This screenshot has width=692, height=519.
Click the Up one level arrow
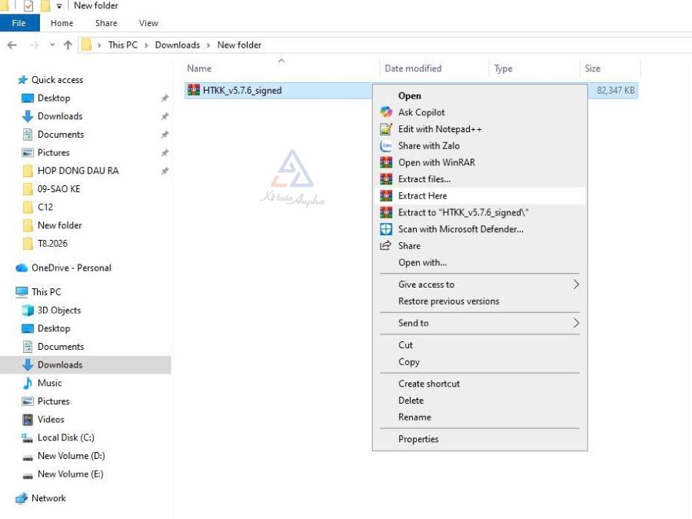[68, 45]
